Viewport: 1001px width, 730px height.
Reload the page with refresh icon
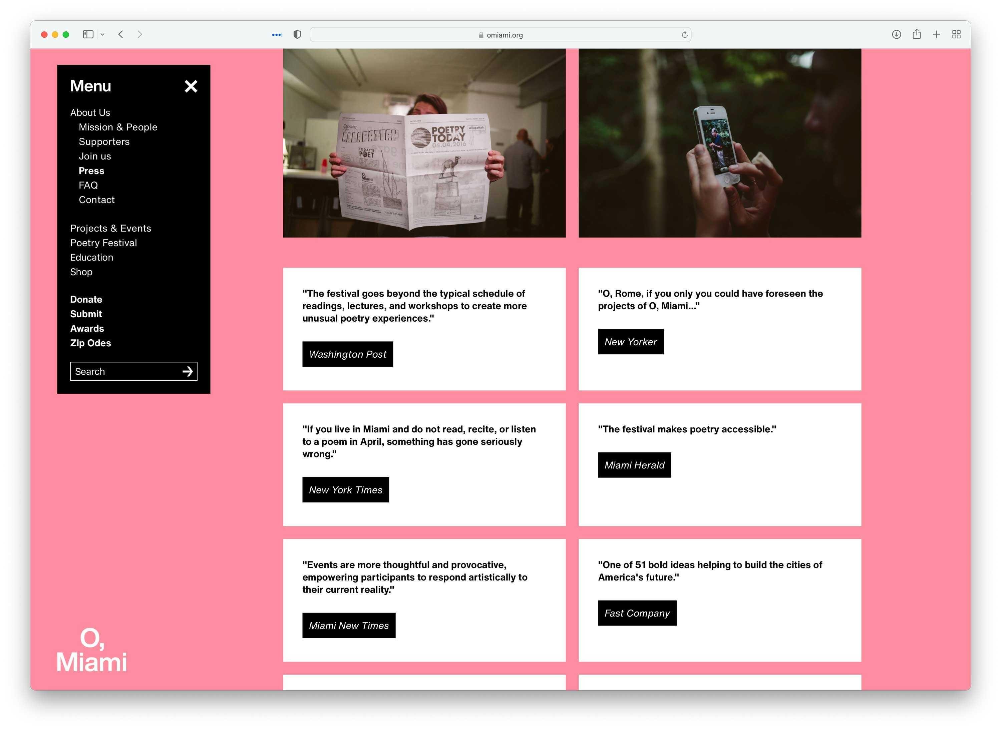684,35
